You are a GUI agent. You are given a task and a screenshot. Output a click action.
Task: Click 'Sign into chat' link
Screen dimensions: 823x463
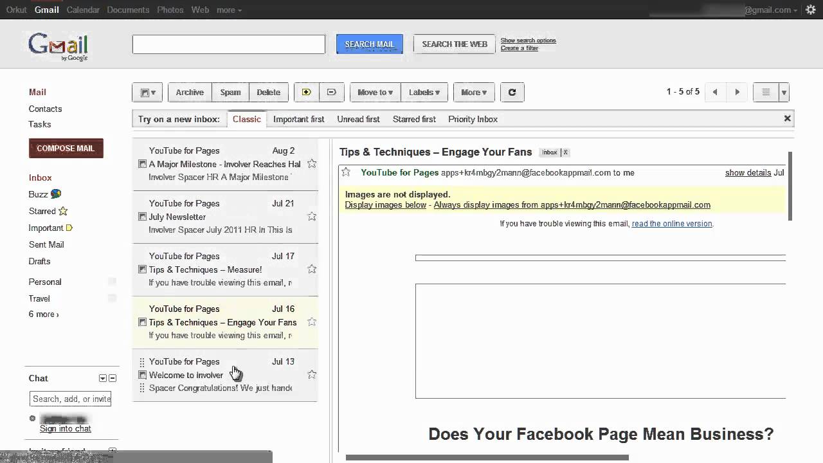pos(66,428)
